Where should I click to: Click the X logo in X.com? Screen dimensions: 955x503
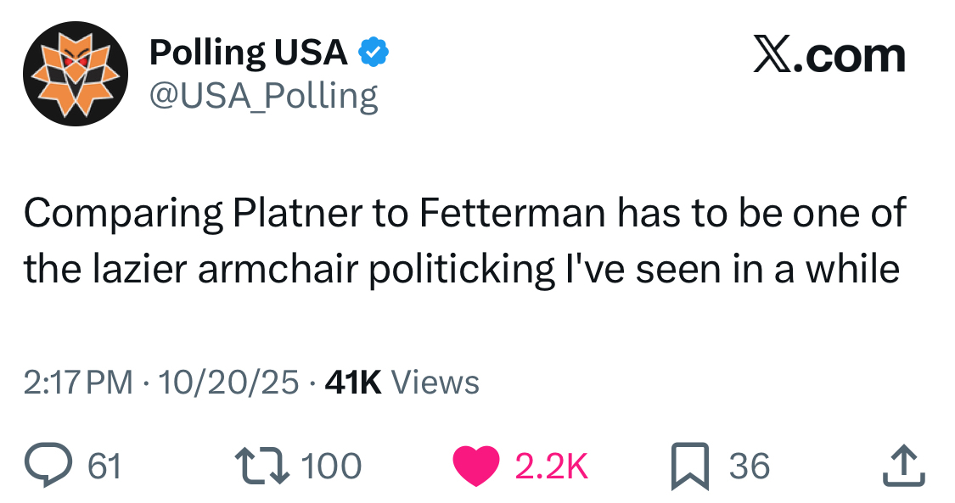point(773,56)
